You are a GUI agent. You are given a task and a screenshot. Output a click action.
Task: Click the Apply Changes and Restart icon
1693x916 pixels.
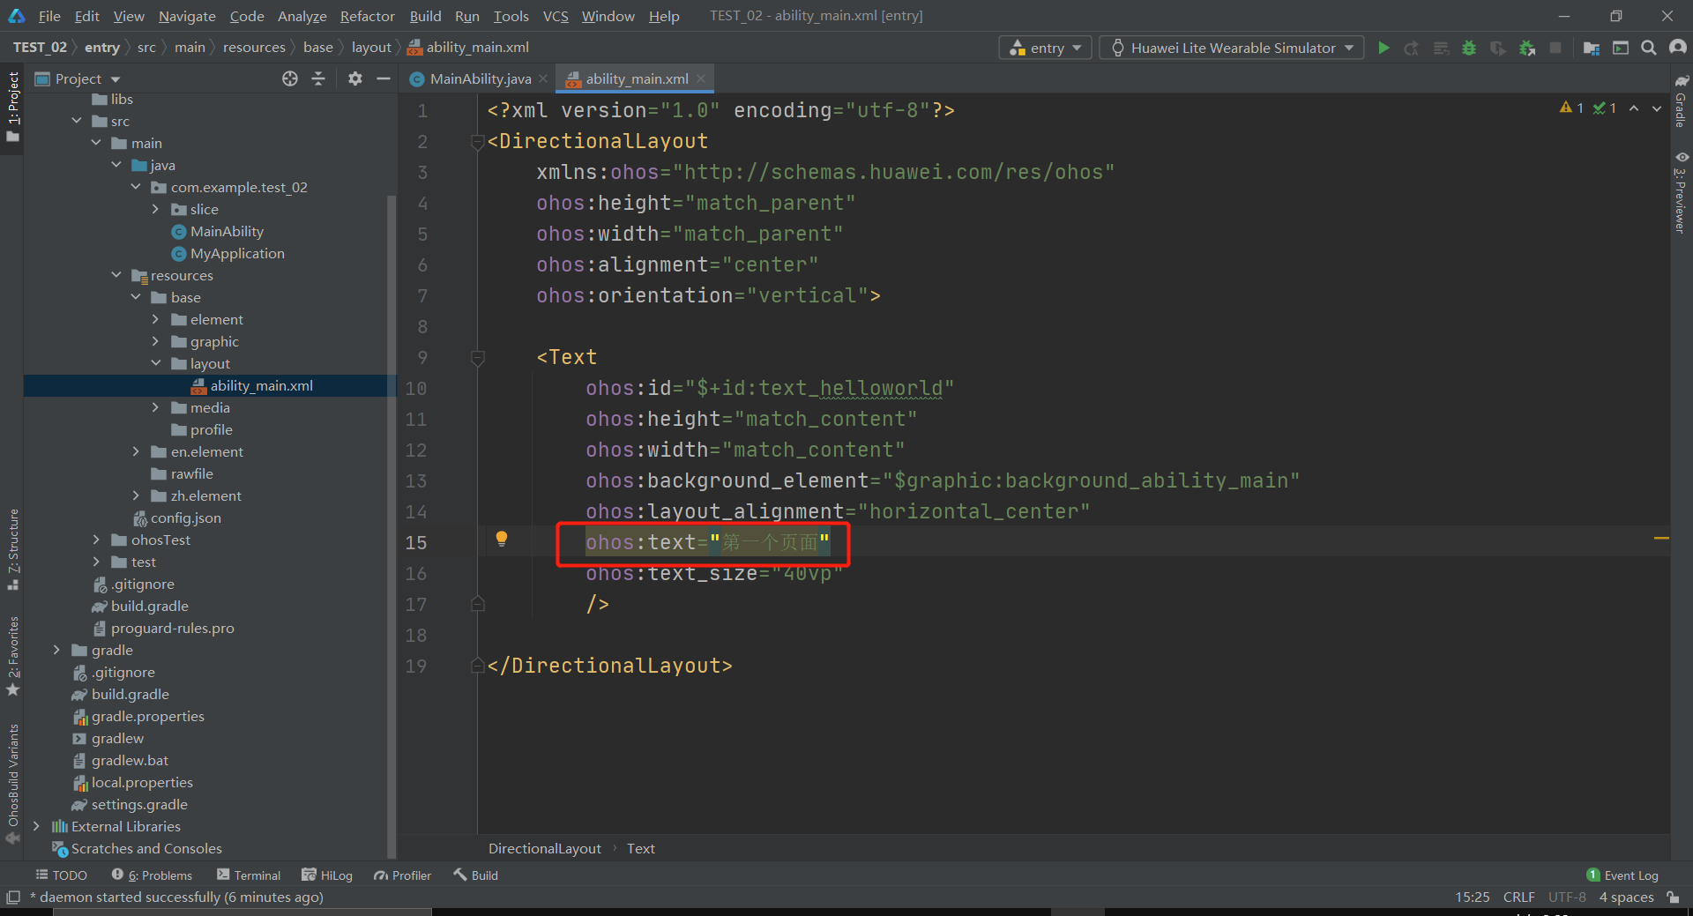(x=1412, y=48)
